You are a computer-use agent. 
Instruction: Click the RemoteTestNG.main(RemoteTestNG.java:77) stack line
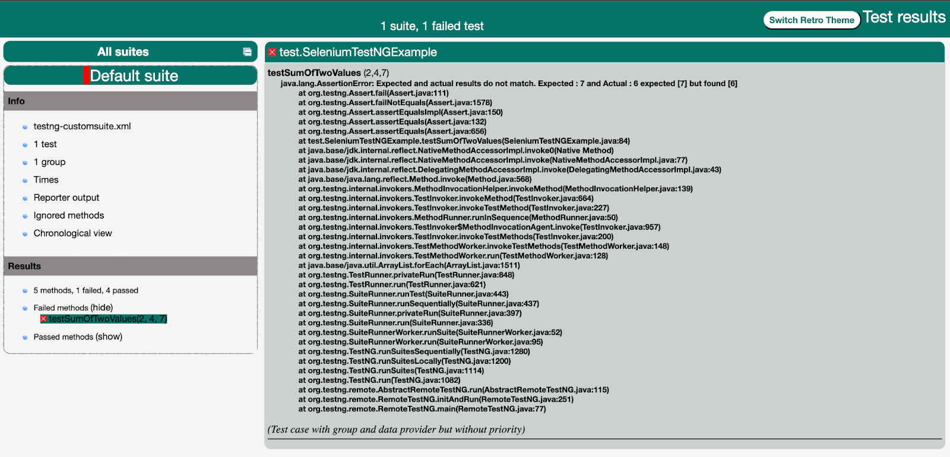tap(422, 409)
